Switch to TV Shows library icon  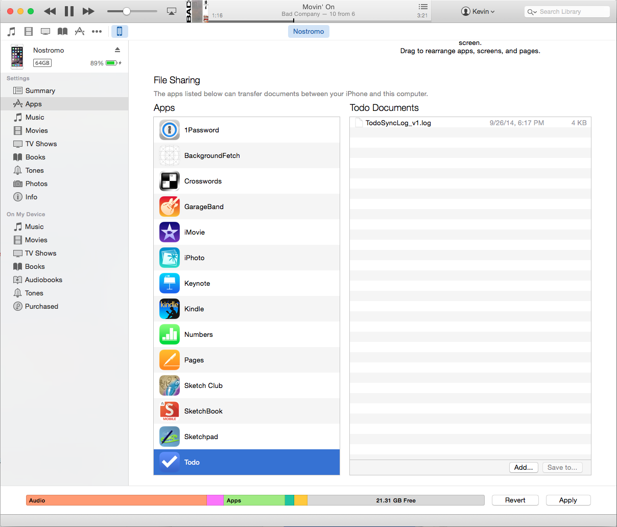pos(45,32)
